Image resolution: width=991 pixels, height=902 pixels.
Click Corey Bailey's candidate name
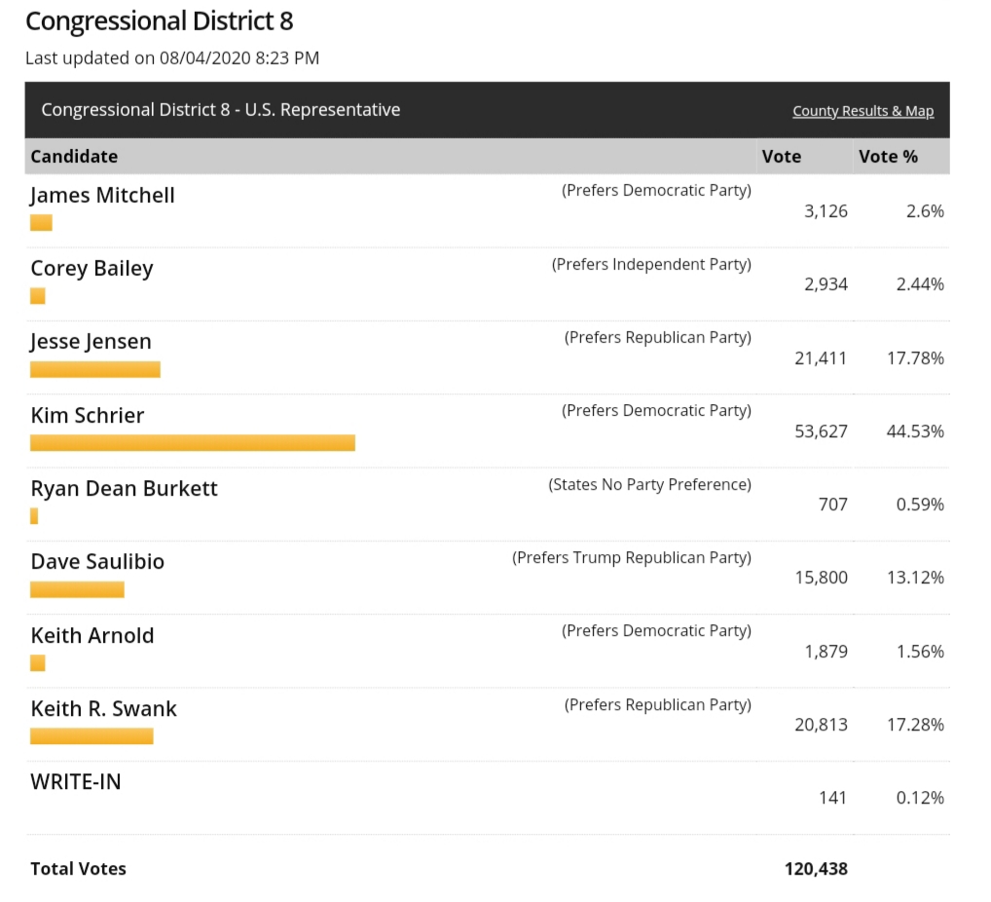(x=92, y=269)
